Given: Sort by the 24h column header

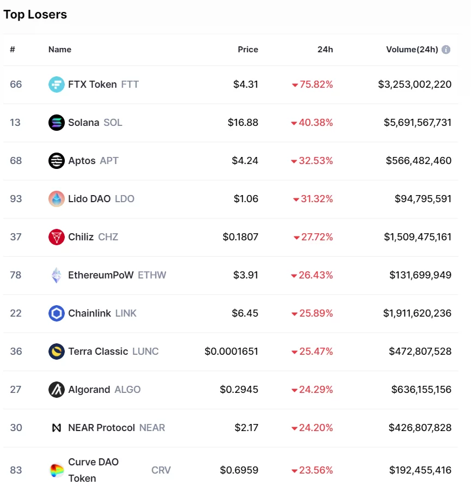Looking at the screenshot, I should tap(325, 50).
